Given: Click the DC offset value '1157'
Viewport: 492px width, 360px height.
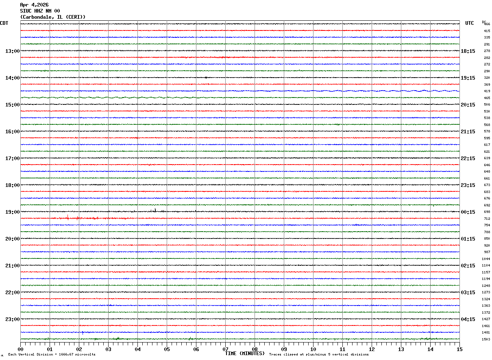Looking at the screenshot, I should coord(486,272).
